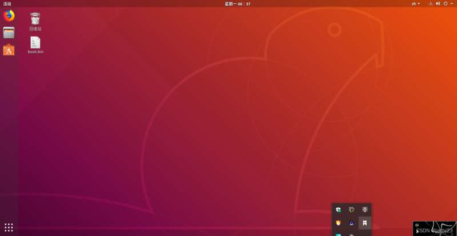Open the zh input source dropdown
The height and width of the screenshot is (236, 457).
(416, 4)
